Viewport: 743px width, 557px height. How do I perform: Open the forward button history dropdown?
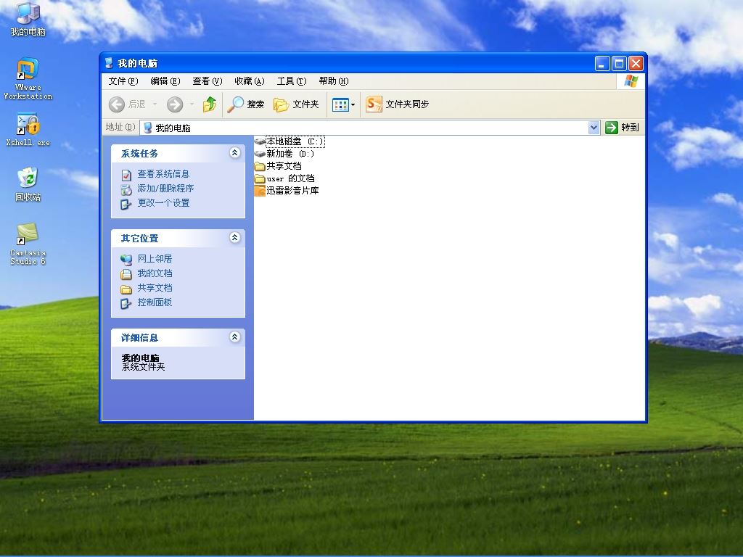coord(192,104)
